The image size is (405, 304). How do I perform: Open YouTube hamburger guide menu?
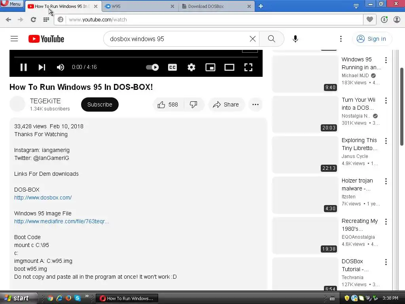pos(14,39)
